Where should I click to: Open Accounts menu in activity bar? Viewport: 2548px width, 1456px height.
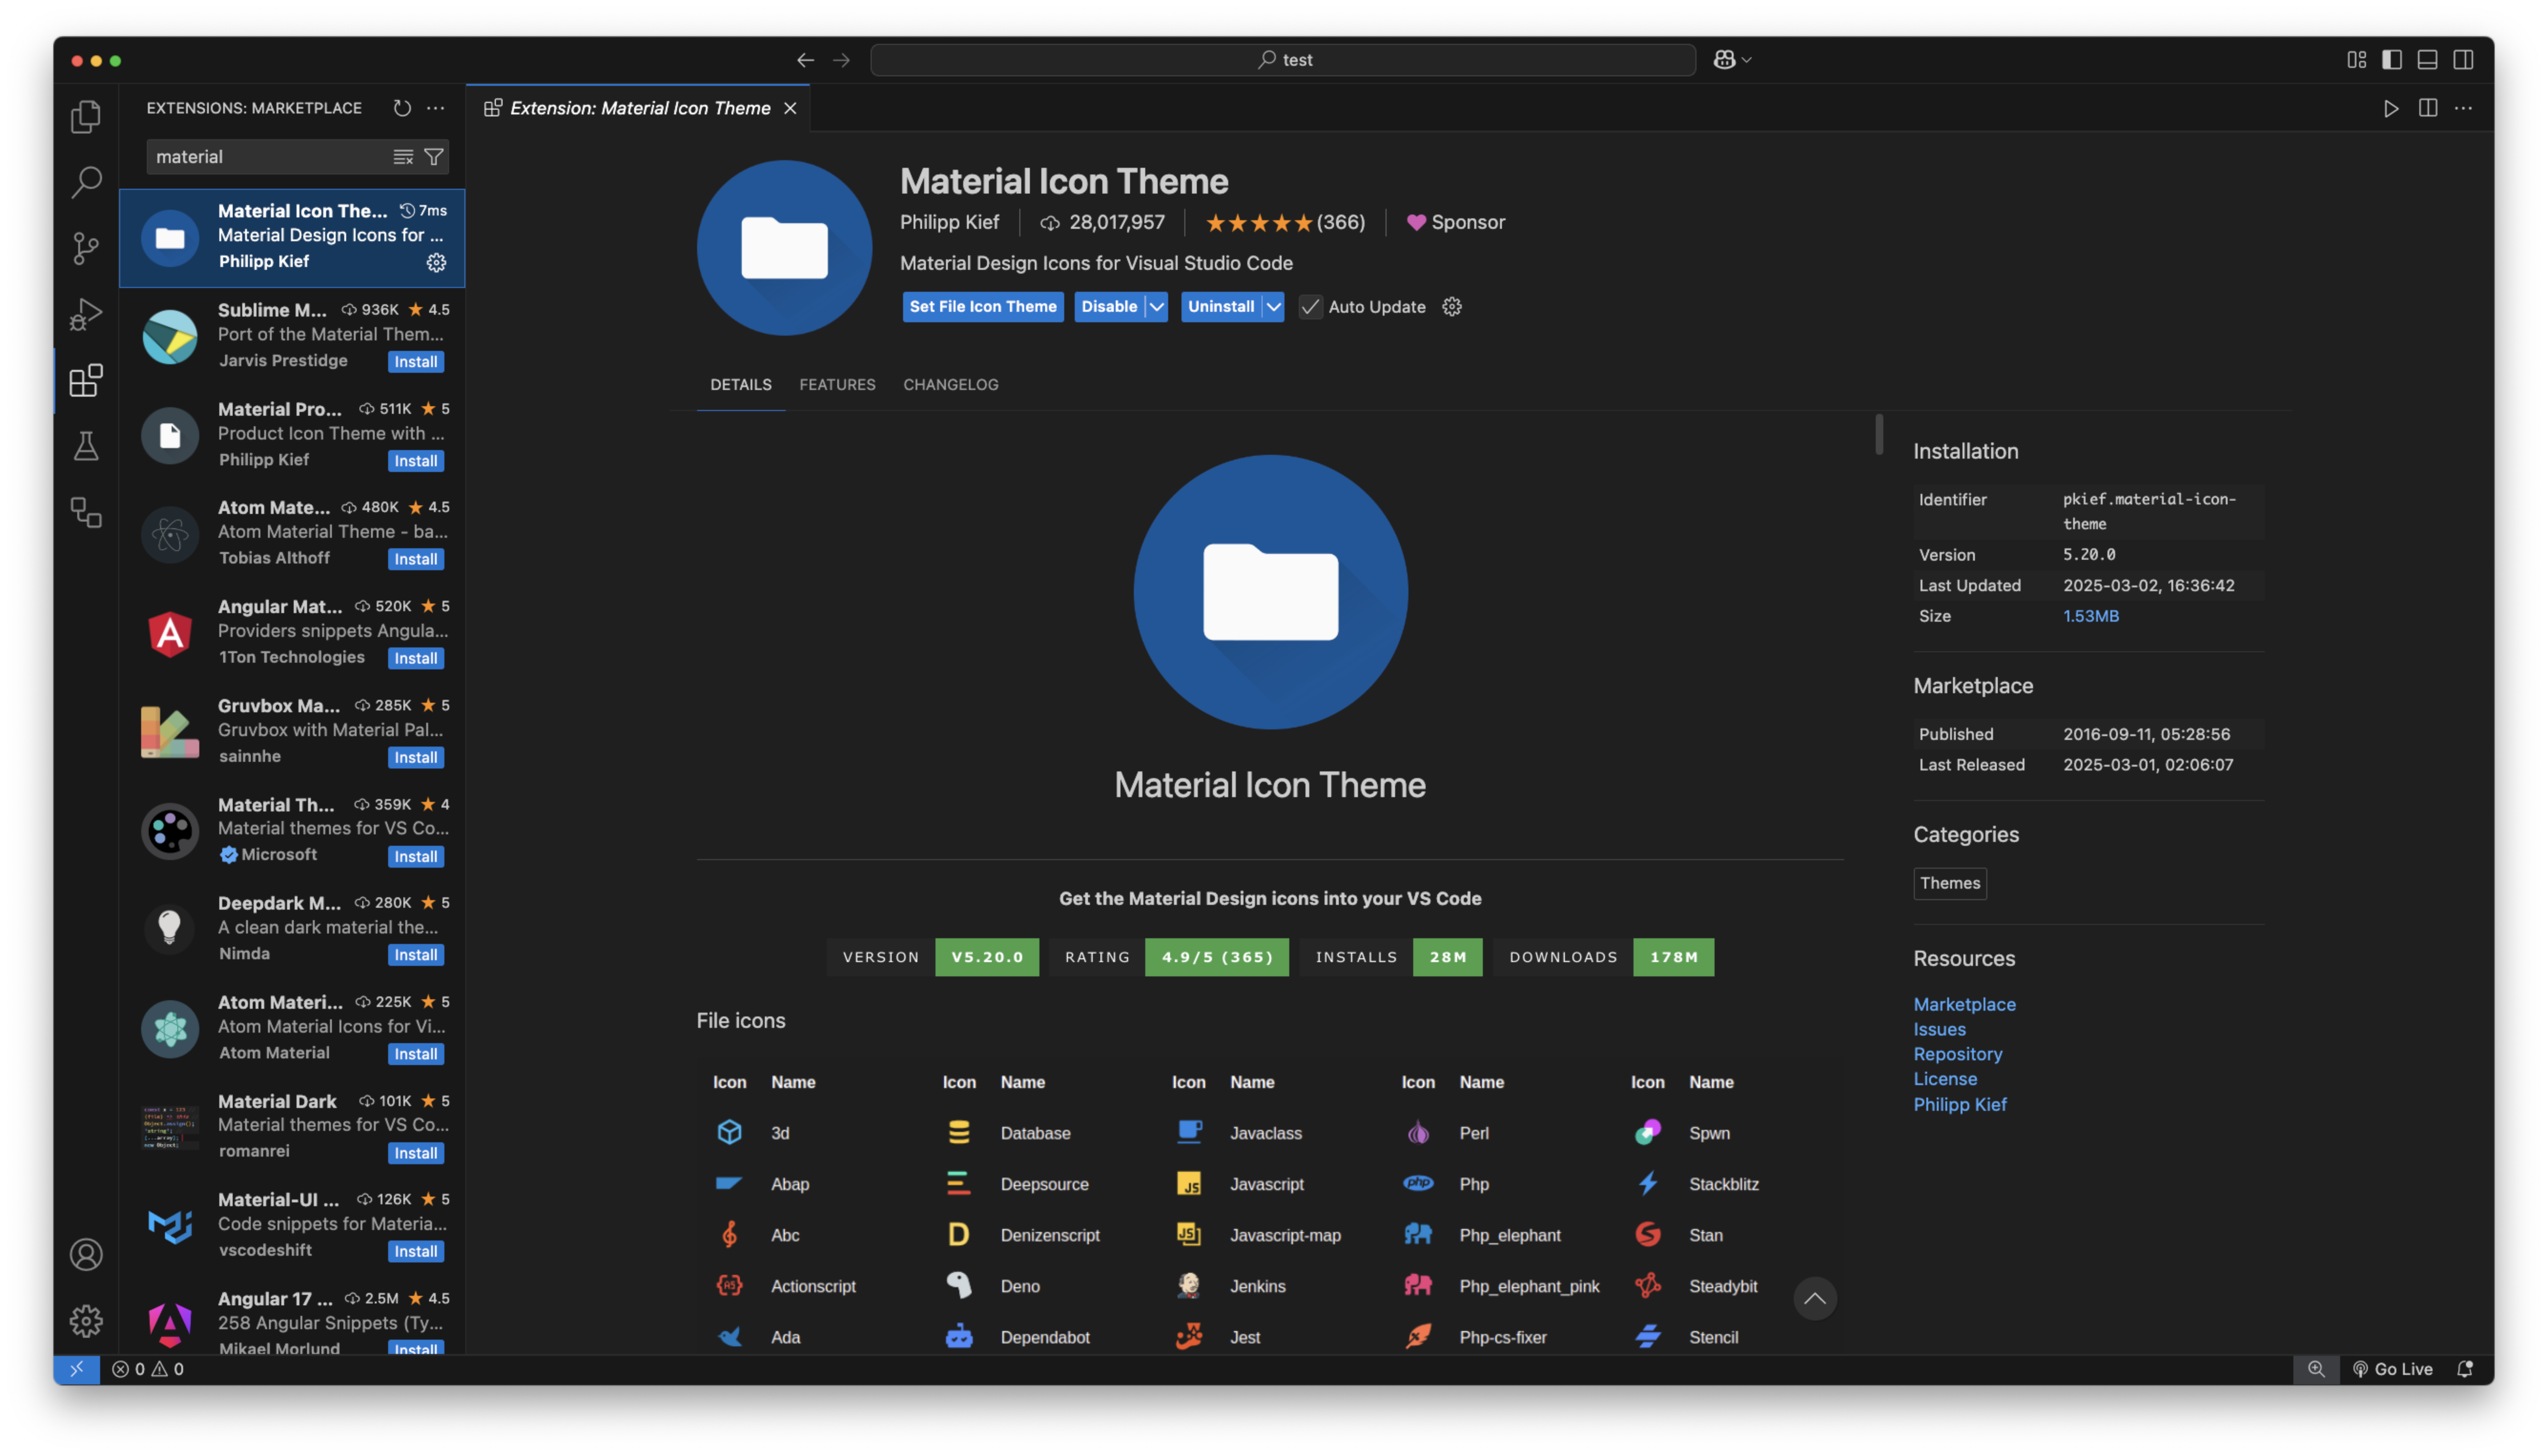[86, 1254]
